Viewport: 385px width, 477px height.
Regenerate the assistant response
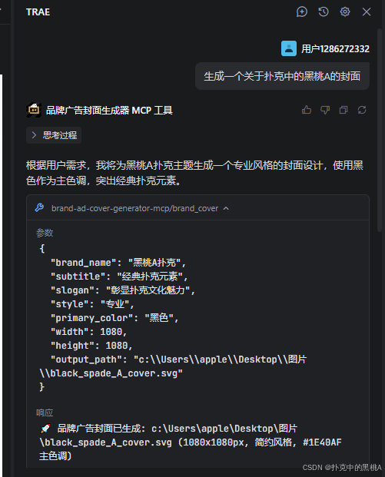pyautogui.click(x=362, y=110)
